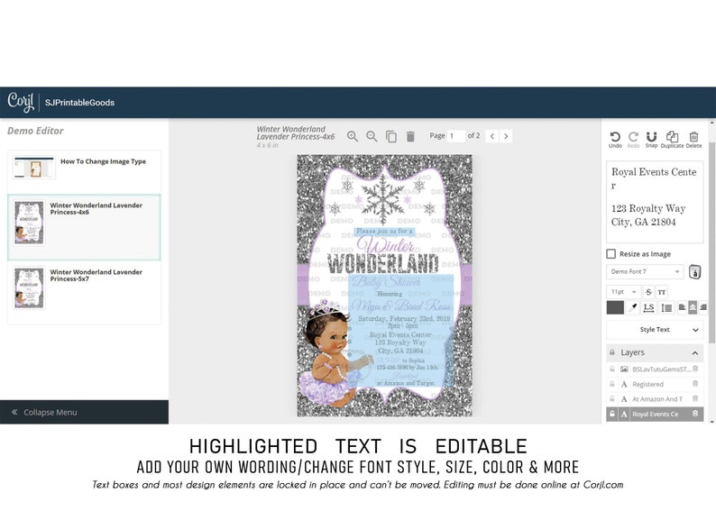Open letter spacing LS control
Screen dimensions: 716x511
pyautogui.click(x=648, y=307)
